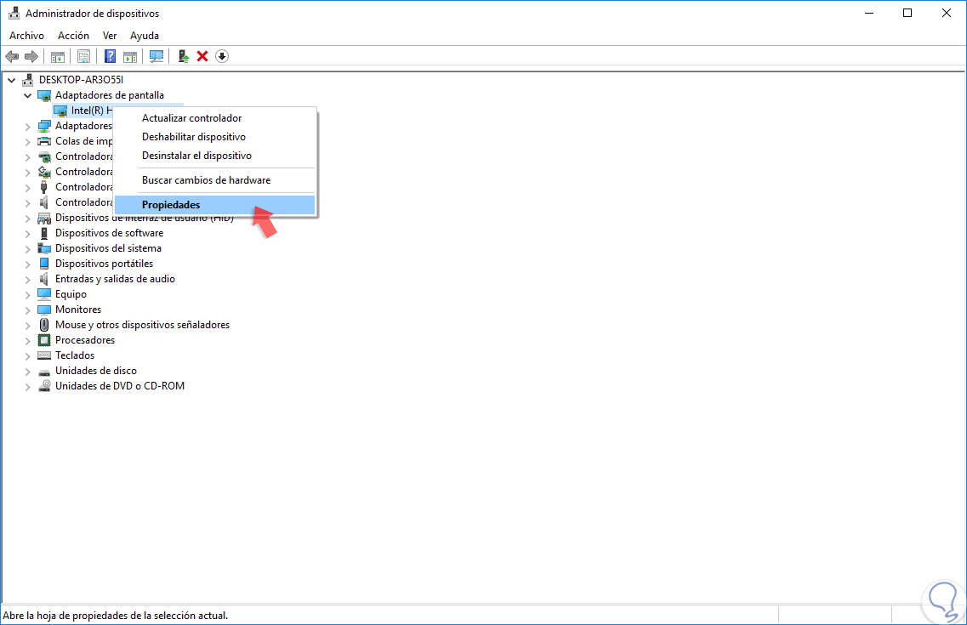Expand the Colas de imp branch
967x625 pixels.
coord(28,142)
